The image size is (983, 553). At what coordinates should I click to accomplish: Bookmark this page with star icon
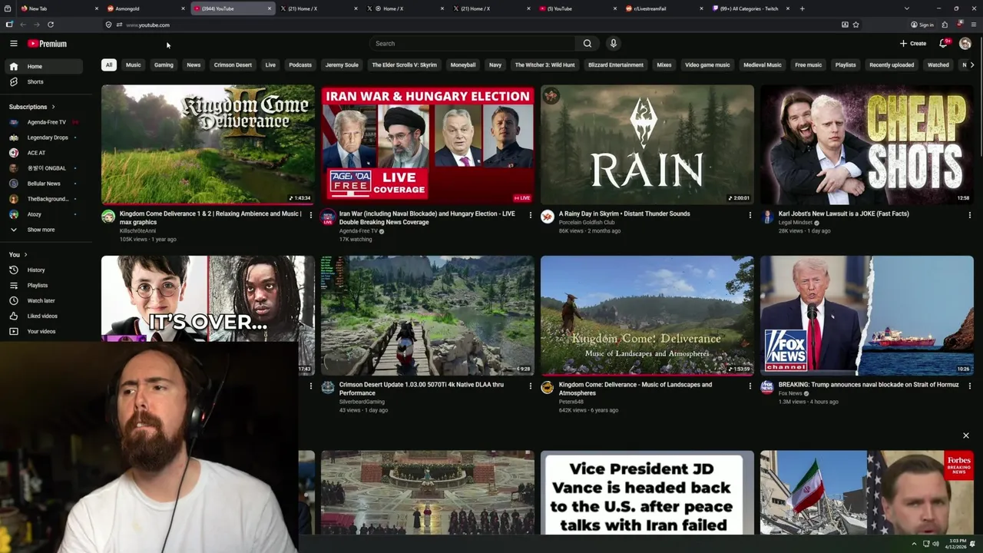[x=856, y=25]
